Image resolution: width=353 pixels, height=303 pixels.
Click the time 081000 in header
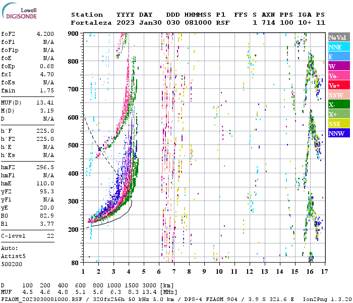pyautogui.click(x=198, y=23)
